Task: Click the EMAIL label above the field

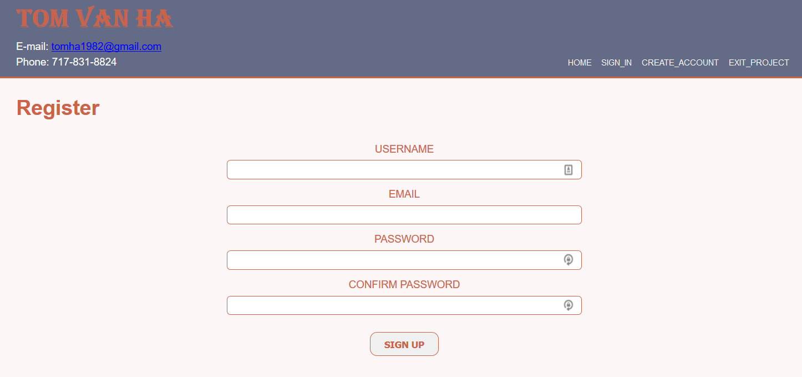Action: coord(404,194)
